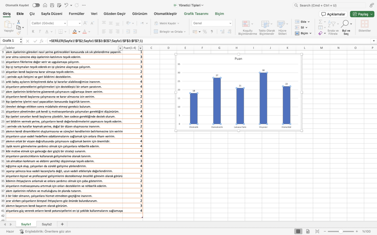Screen dimensions: 377x235
Task: Click the center horizontal alignment icon
Action: point(111,31)
